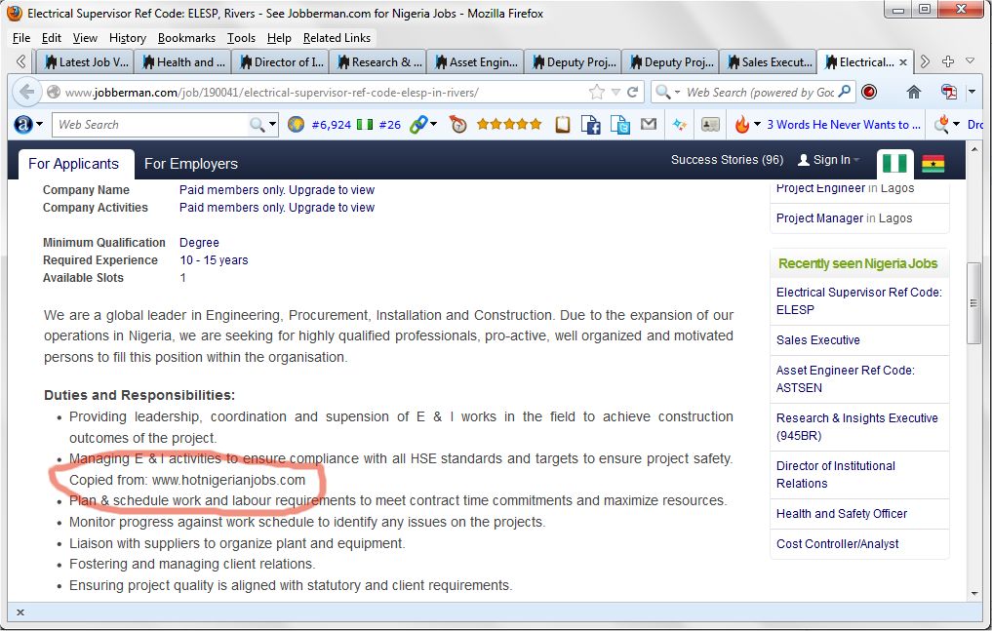Viewport: 992px width, 631px height.
Task: Open Success Stories (96) link
Action: (x=727, y=160)
